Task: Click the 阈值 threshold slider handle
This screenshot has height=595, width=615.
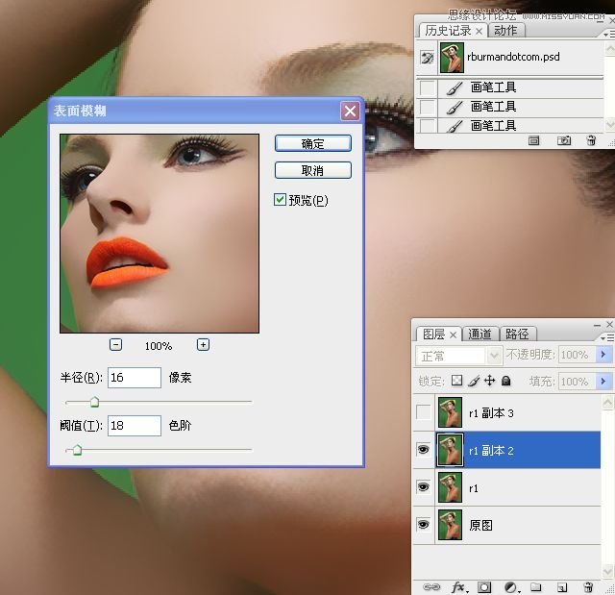Action: 77,450
